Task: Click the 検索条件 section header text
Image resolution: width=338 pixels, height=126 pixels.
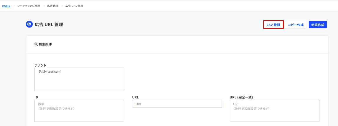Action: coord(45,44)
